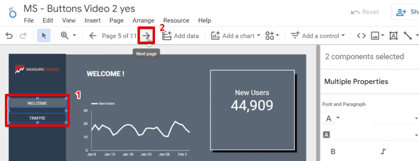
Task: Go to the next page arrow
Action: 146,36
